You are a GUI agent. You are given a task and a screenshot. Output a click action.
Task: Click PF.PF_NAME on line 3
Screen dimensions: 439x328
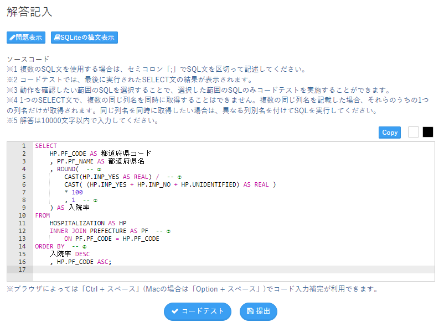pyautogui.click(x=75, y=161)
